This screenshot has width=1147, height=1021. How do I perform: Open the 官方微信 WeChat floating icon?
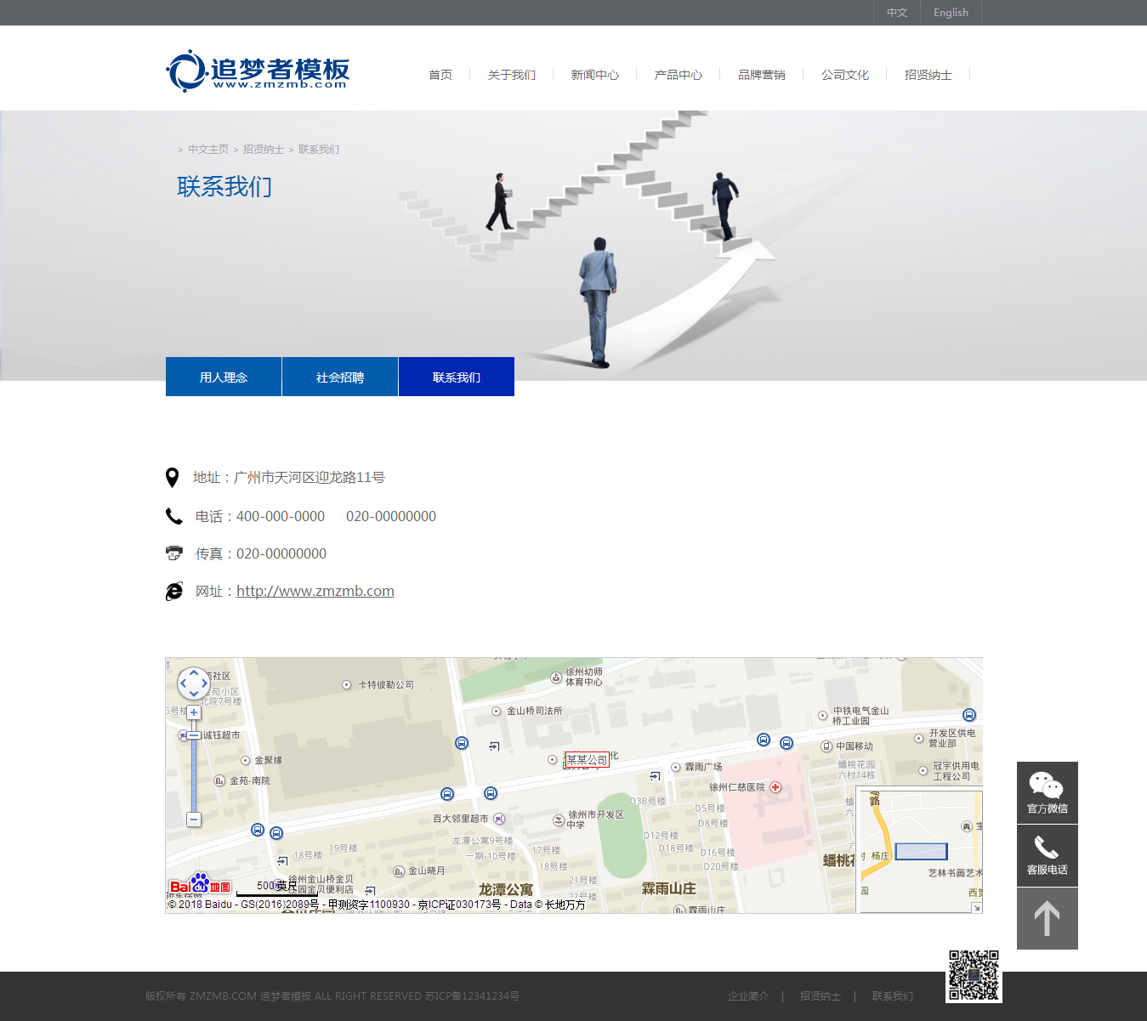[1047, 792]
